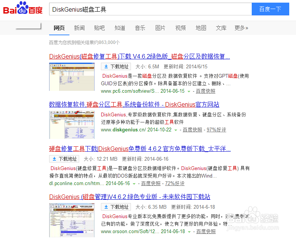The image size is (296, 238).
Task: Open 百度快照 for the diskgenius.cn result
Action: pyautogui.click(x=192, y=130)
